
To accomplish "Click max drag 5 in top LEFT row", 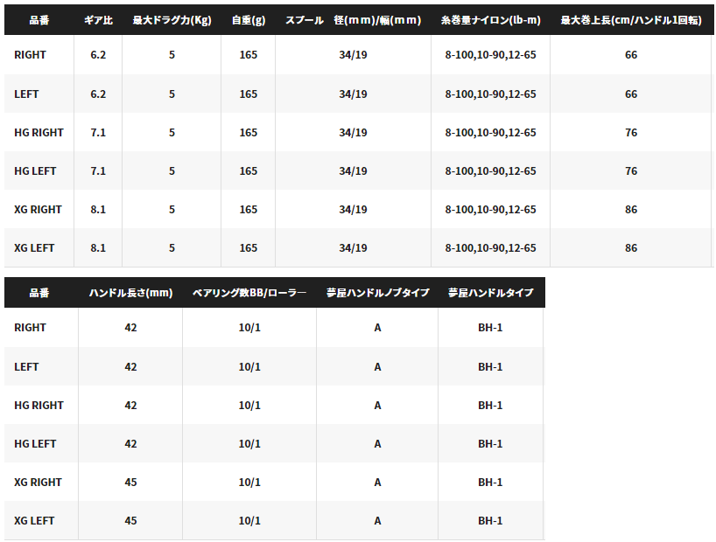I will click(172, 94).
